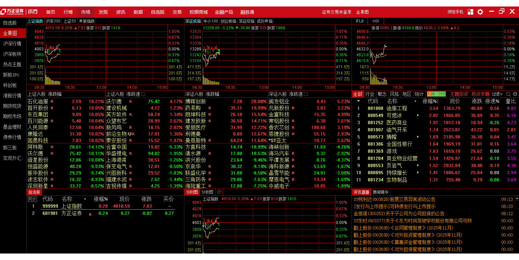The image size is (519, 260).
Task: Toggle the 同步 sync option in 自选股
Action: click(32, 199)
